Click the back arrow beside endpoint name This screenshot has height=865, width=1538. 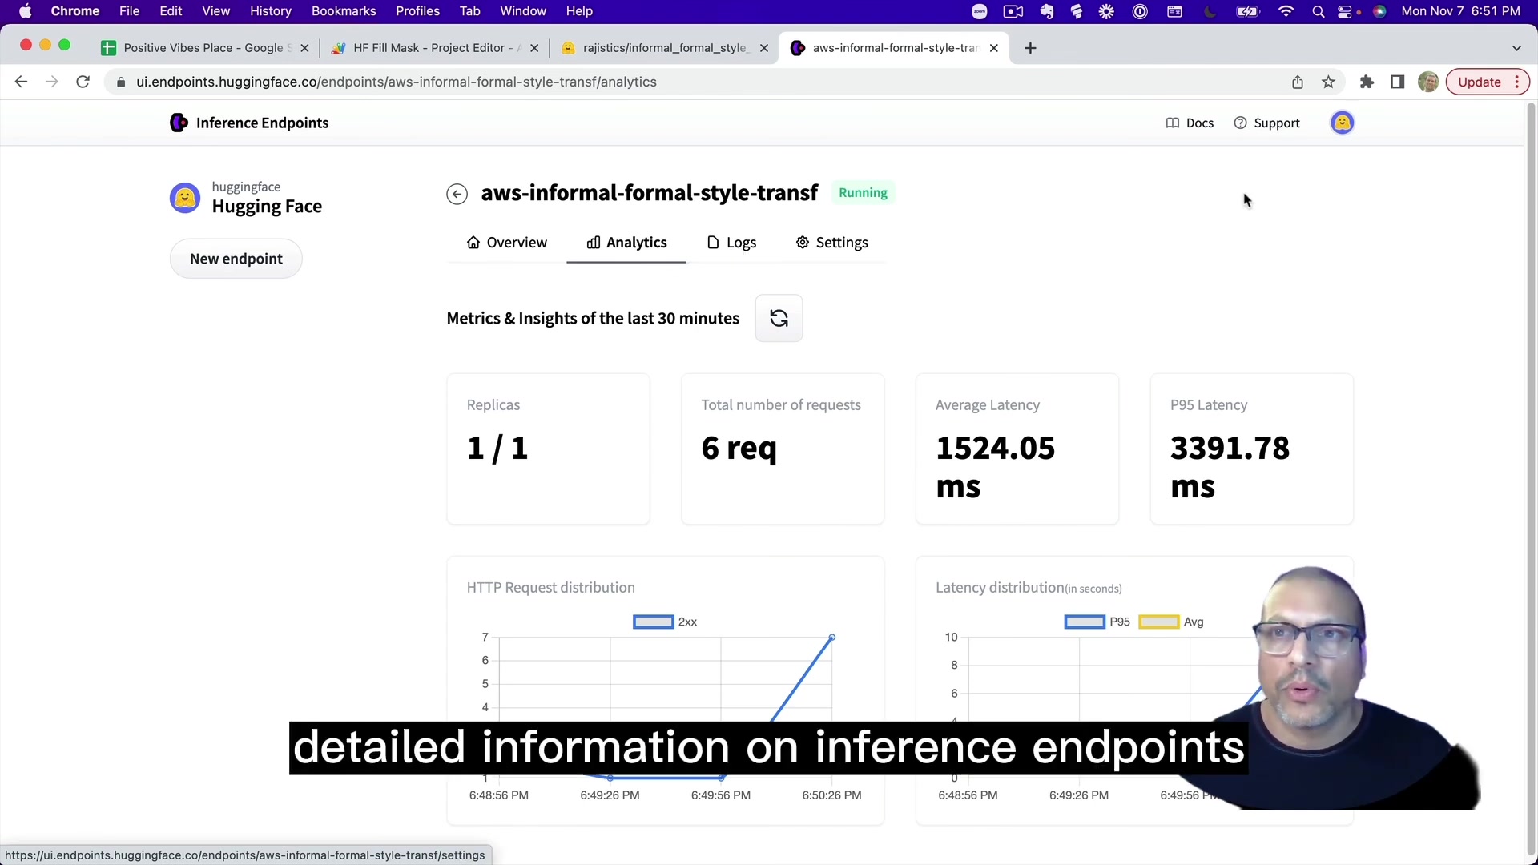pos(457,194)
